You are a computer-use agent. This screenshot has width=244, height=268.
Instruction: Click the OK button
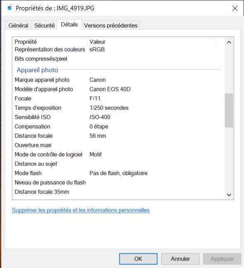point(138,259)
